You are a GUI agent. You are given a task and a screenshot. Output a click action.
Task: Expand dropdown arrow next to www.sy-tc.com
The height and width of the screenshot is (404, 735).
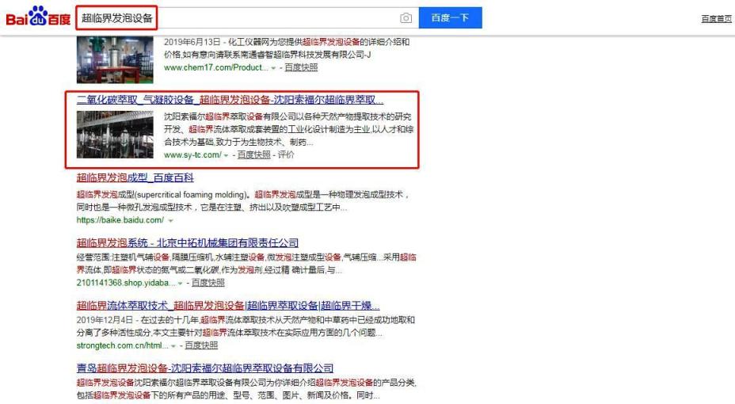pyautogui.click(x=226, y=155)
